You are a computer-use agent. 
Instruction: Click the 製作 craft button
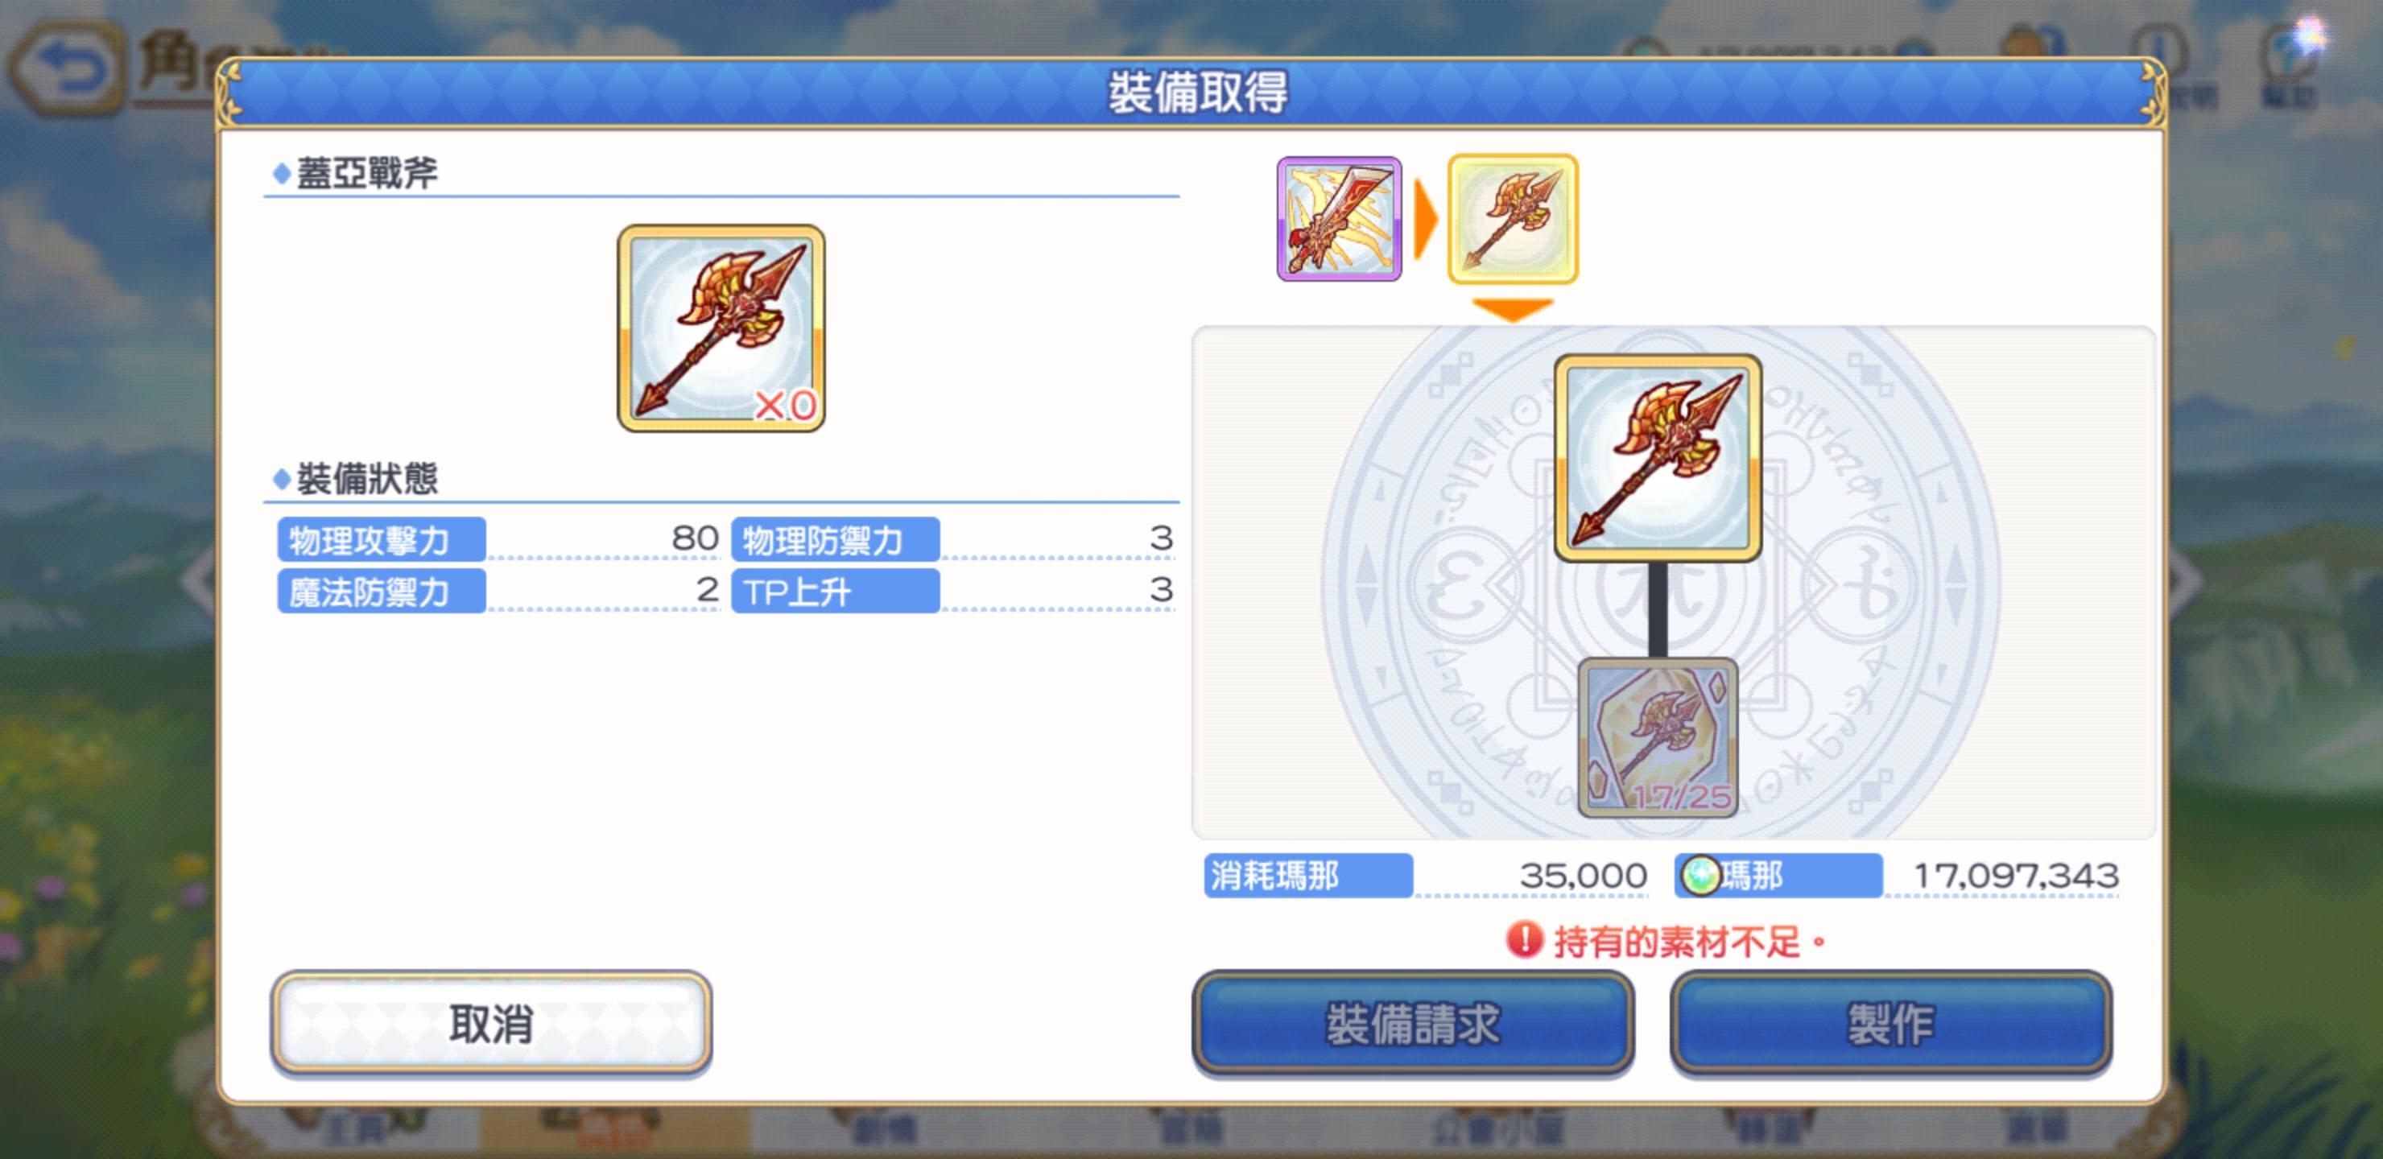[x=1891, y=1023]
